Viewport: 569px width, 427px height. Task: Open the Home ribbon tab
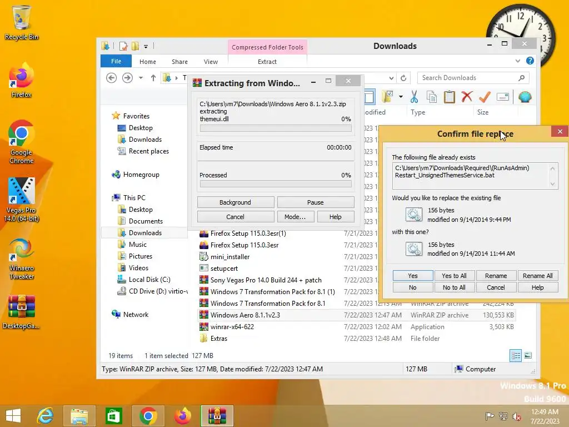(x=148, y=62)
